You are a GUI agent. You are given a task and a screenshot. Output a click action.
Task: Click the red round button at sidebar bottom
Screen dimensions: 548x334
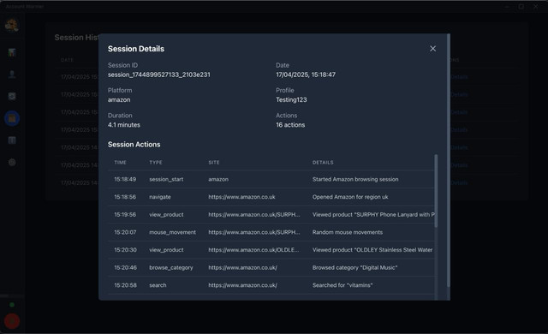point(12,321)
